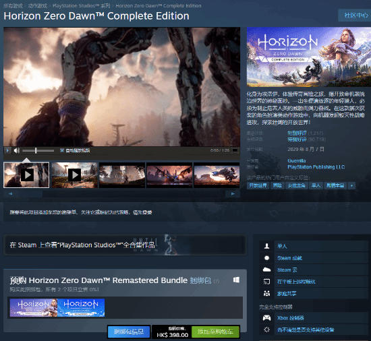
Task: Select the second trailer video thumbnail
Action: [x=74, y=175]
